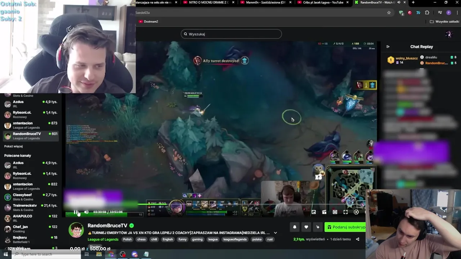Screen dimensions: 461x259
Task: Open AHAPULCO channel in sidebar
Action: pyautogui.click(x=30, y=218)
